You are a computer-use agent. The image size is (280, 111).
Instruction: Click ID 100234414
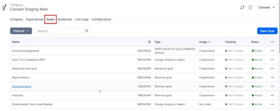144,96
